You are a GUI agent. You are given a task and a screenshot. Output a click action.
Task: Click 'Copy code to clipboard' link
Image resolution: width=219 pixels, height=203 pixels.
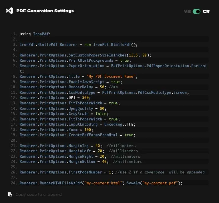pyautogui.click(x=39, y=195)
